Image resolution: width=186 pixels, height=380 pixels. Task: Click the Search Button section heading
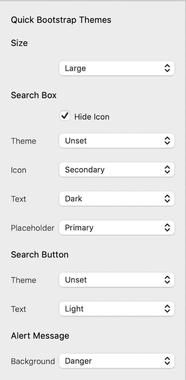tap(40, 254)
